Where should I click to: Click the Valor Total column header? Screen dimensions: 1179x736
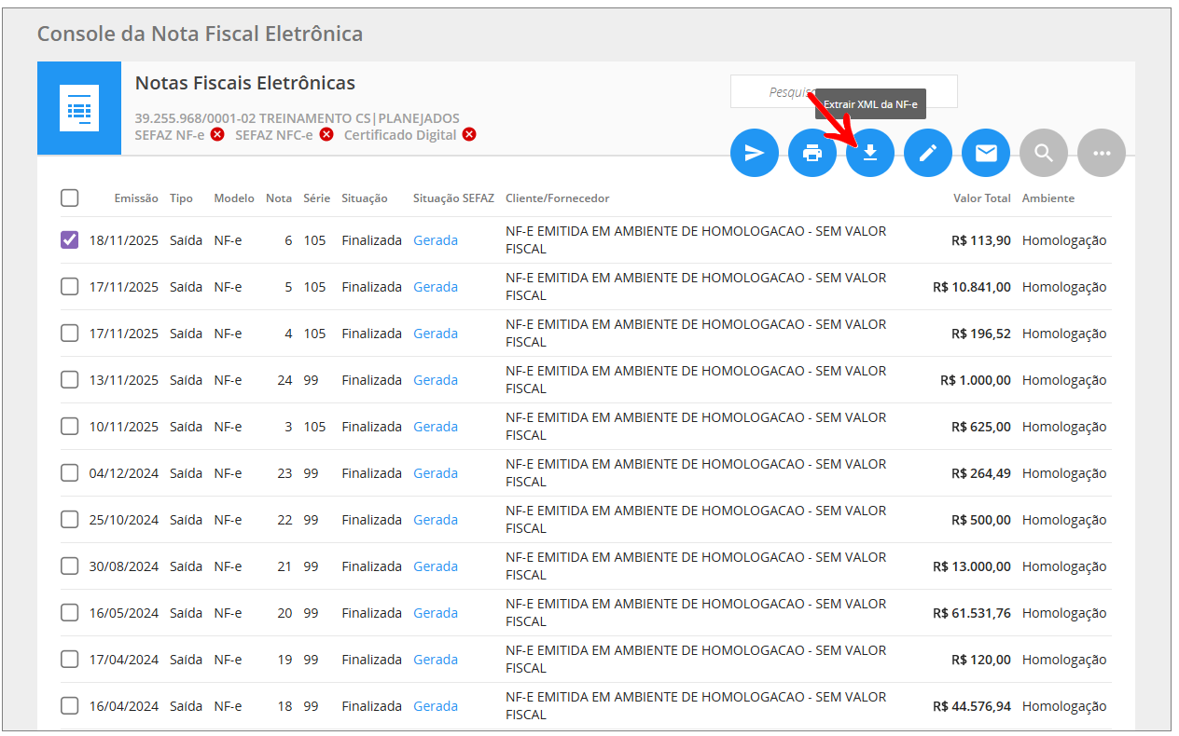[982, 198]
